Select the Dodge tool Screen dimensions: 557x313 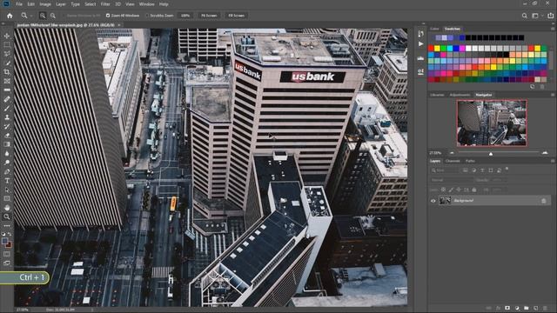pos(7,163)
